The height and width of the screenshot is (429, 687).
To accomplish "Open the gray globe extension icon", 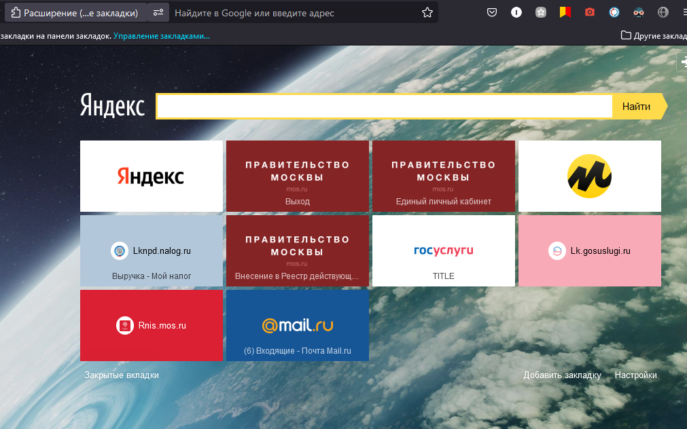I will coord(663,12).
